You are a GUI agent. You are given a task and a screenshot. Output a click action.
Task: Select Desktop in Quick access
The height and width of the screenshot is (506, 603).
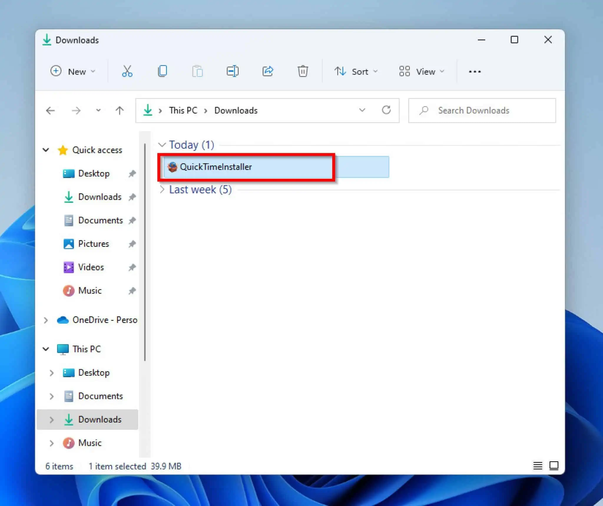click(94, 174)
